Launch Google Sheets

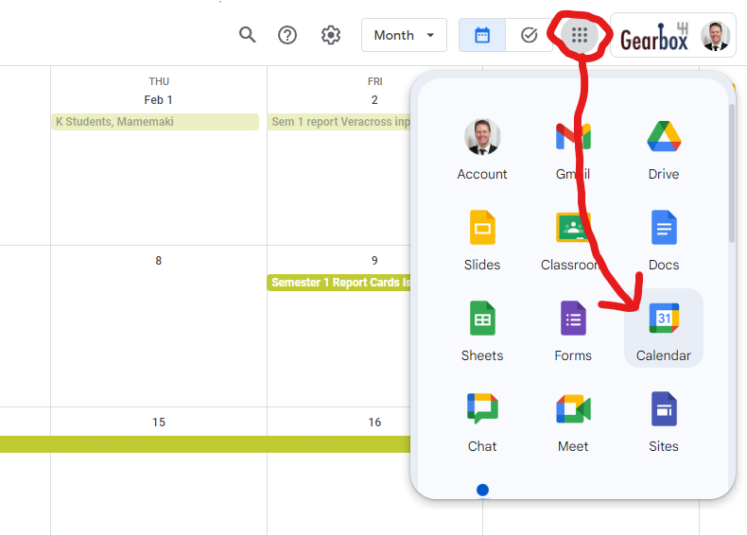[482, 331]
